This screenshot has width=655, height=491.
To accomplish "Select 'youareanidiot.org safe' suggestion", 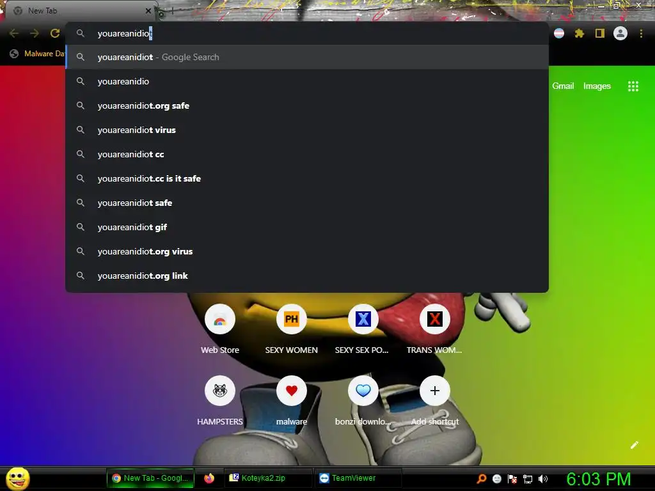I will [307, 105].
